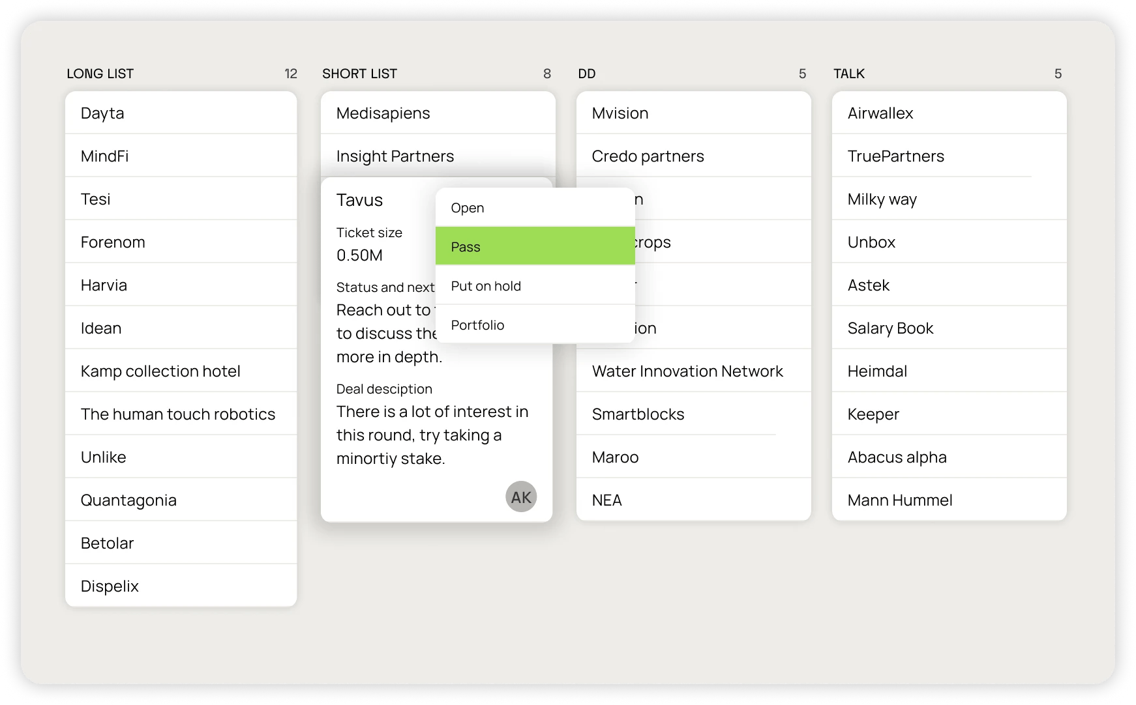Select Put on hold menu option
This screenshot has height=705, width=1136.
point(535,285)
